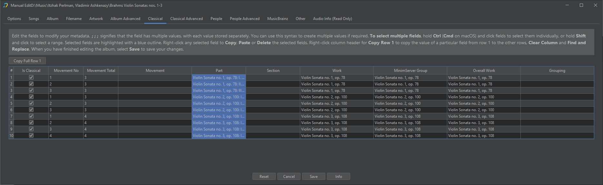
Task: Select Overall Work cell in row 3
Action: click(484, 90)
